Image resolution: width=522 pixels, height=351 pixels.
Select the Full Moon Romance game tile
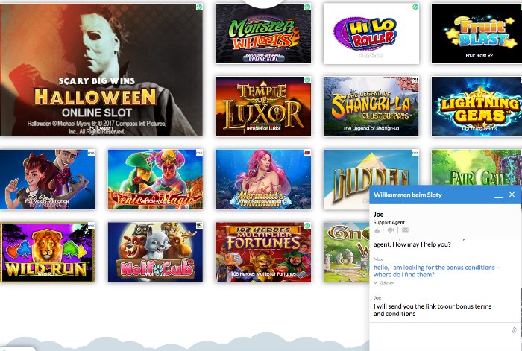[47, 180]
